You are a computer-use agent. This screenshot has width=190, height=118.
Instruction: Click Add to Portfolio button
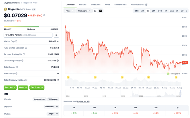(28, 35)
